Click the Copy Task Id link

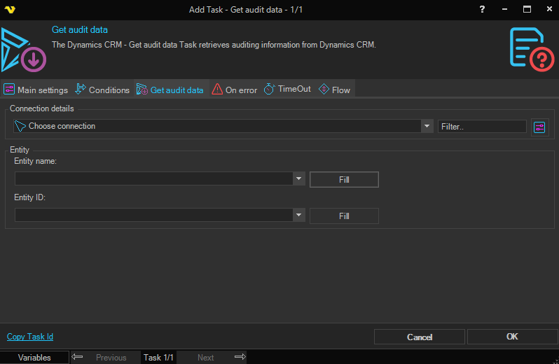click(x=30, y=337)
